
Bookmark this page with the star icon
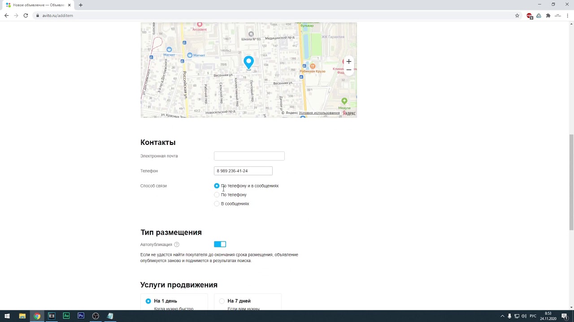tap(517, 15)
